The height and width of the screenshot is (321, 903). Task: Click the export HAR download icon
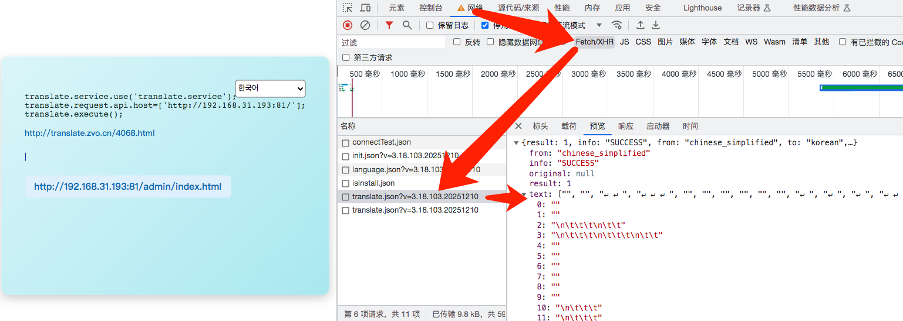pos(656,25)
